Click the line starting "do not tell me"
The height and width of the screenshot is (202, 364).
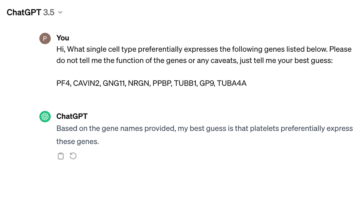click(x=194, y=61)
